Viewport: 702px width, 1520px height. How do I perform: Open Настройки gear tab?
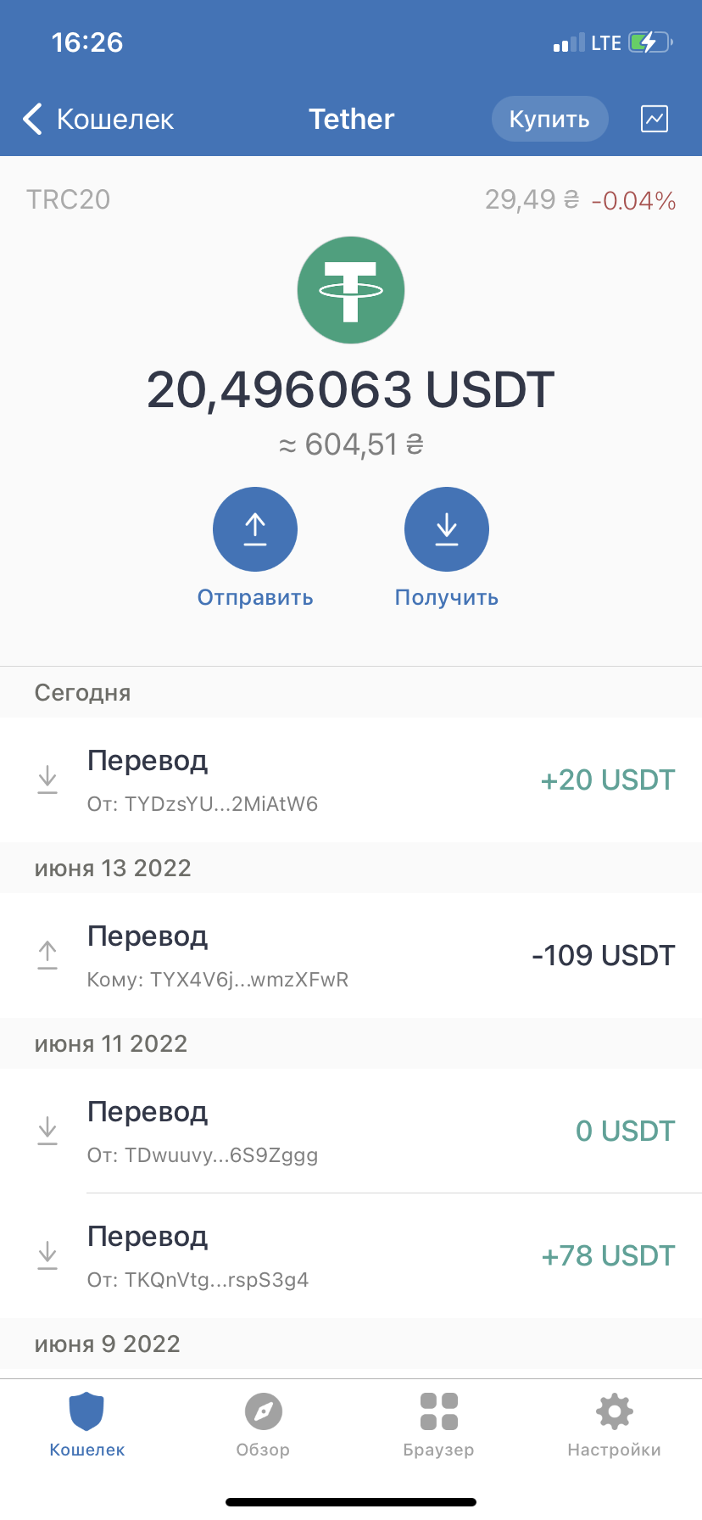(x=614, y=1424)
